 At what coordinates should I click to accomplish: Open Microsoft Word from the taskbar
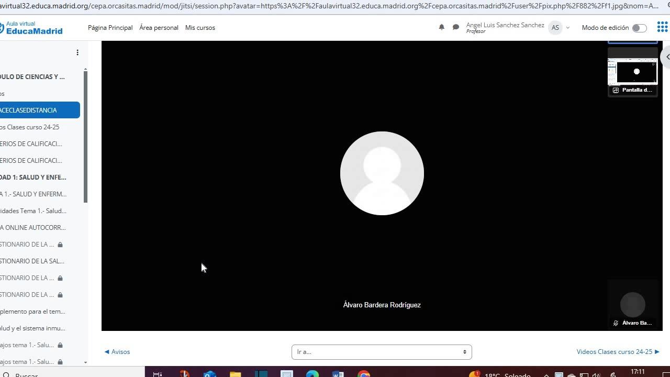[x=338, y=374]
